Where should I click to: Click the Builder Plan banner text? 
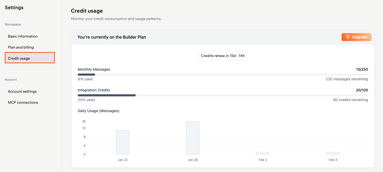[111, 37]
